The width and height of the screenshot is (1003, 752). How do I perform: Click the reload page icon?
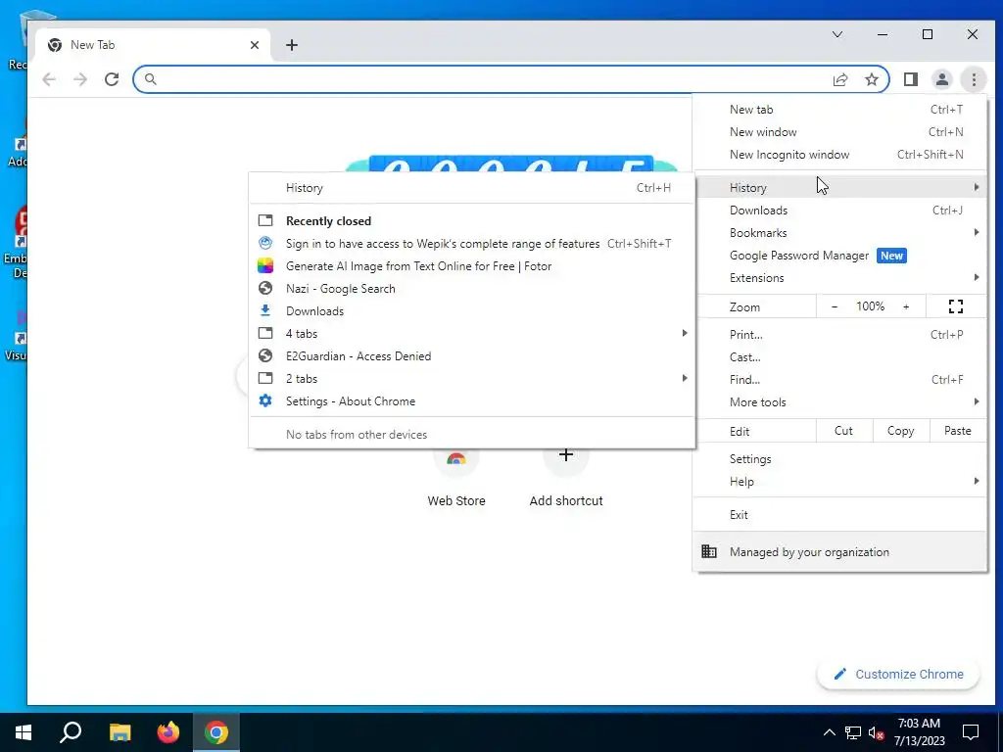pyautogui.click(x=112, y=79)
